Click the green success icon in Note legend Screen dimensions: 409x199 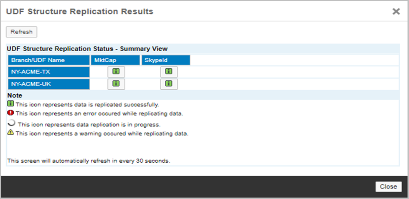(x=11, y=104)
